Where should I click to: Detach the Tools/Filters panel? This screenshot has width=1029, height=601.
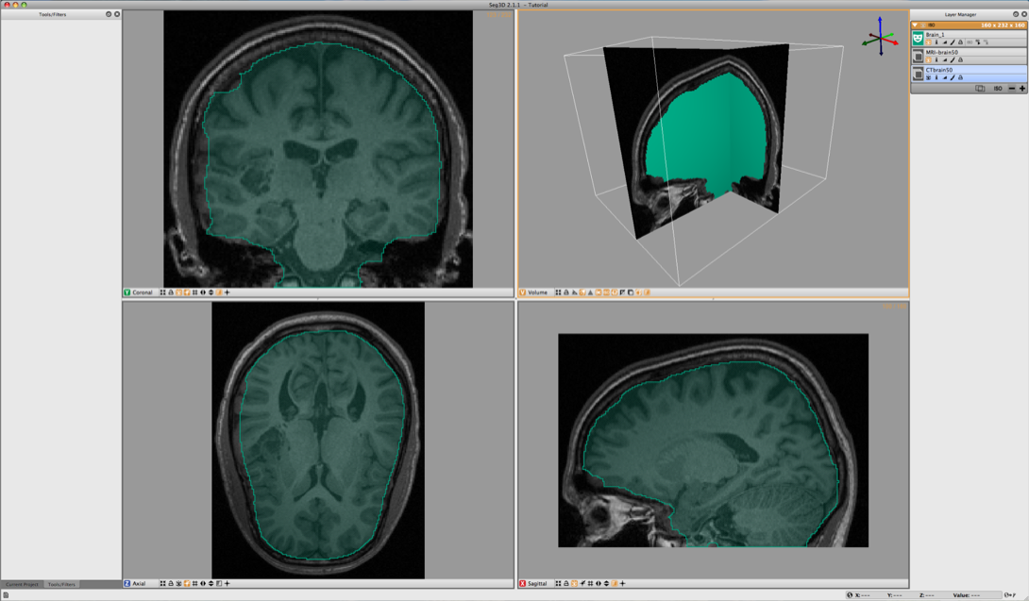click(x=109, y=14)
